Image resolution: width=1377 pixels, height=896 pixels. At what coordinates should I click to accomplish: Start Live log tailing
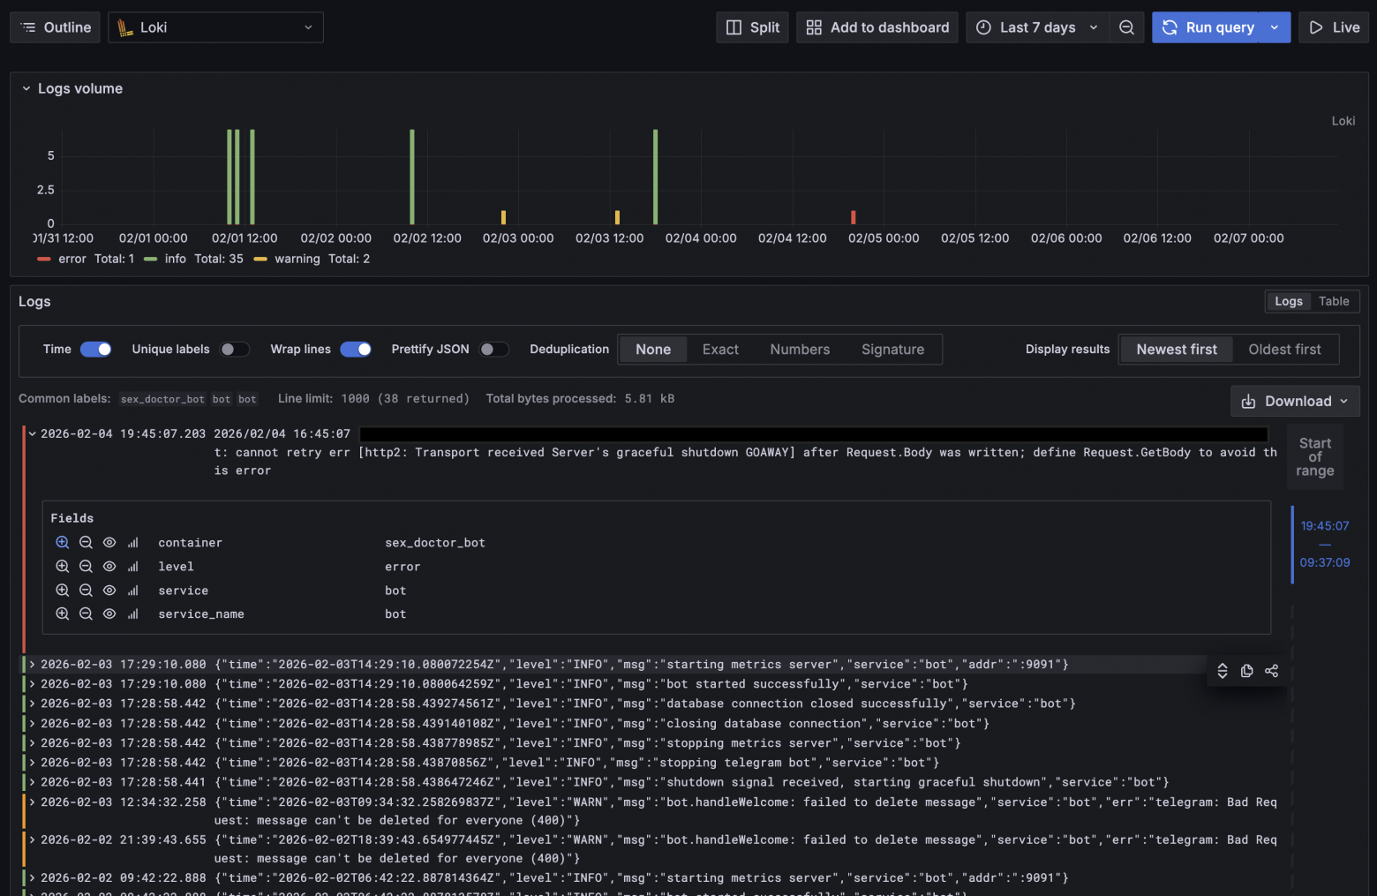pyautogui.click(x=1334, y=26)
